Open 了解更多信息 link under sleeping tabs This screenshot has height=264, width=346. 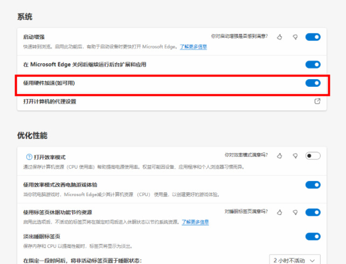click(195, 222)
